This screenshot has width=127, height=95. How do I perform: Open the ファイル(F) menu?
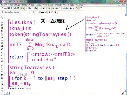(8, 5)
